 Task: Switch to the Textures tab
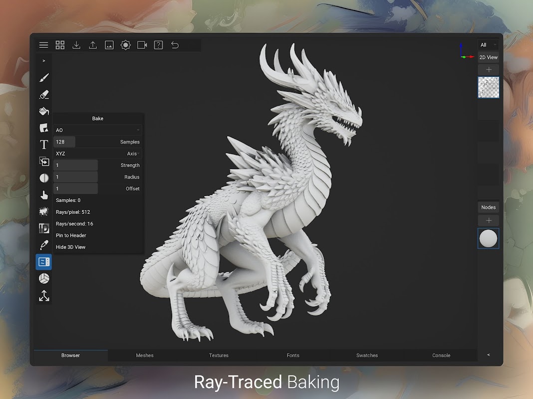coord(219,355)
